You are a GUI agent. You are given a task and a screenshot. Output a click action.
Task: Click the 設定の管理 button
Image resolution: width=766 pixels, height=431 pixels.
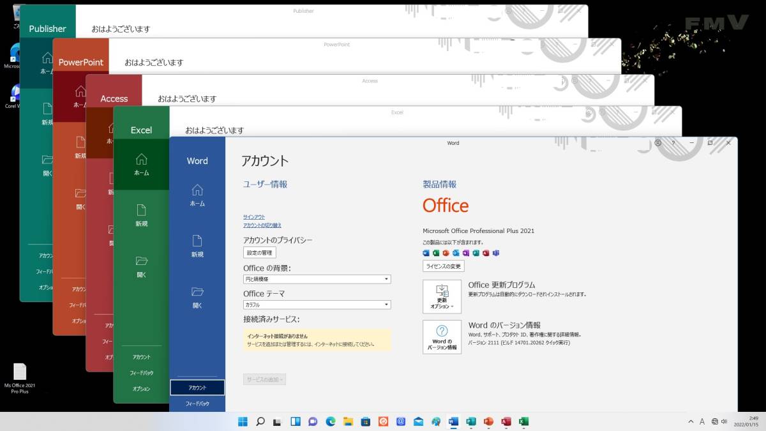[260, 253]
